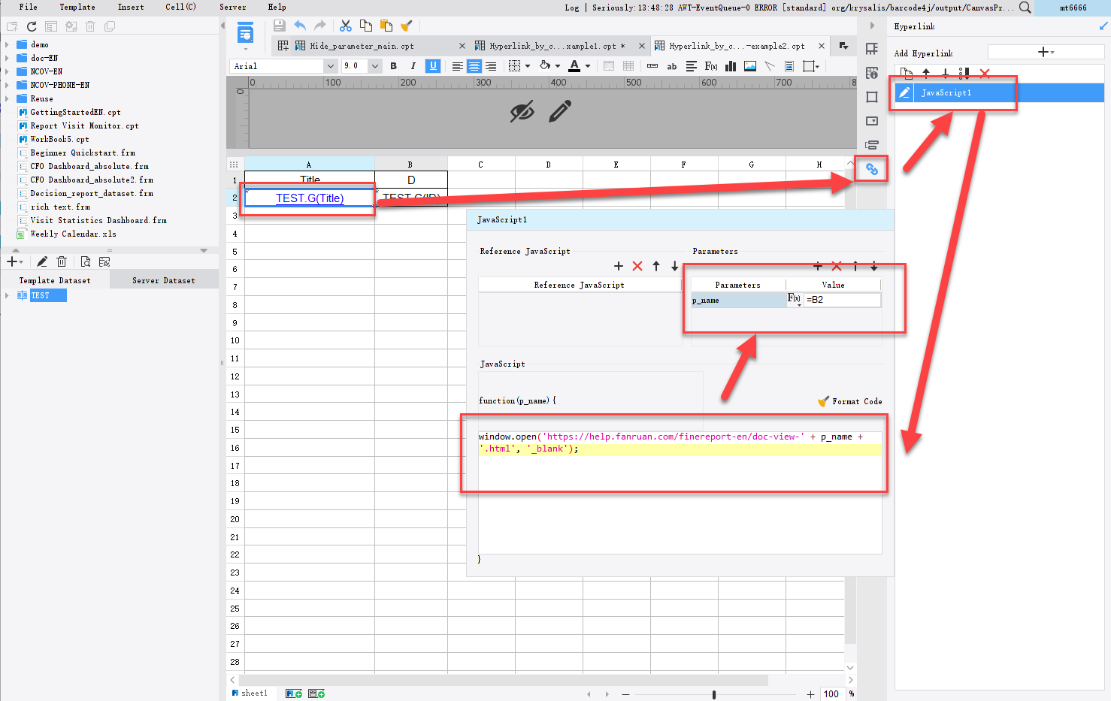Toggle Italic formatting
The image size is (1111, 701).
[413, 66]
